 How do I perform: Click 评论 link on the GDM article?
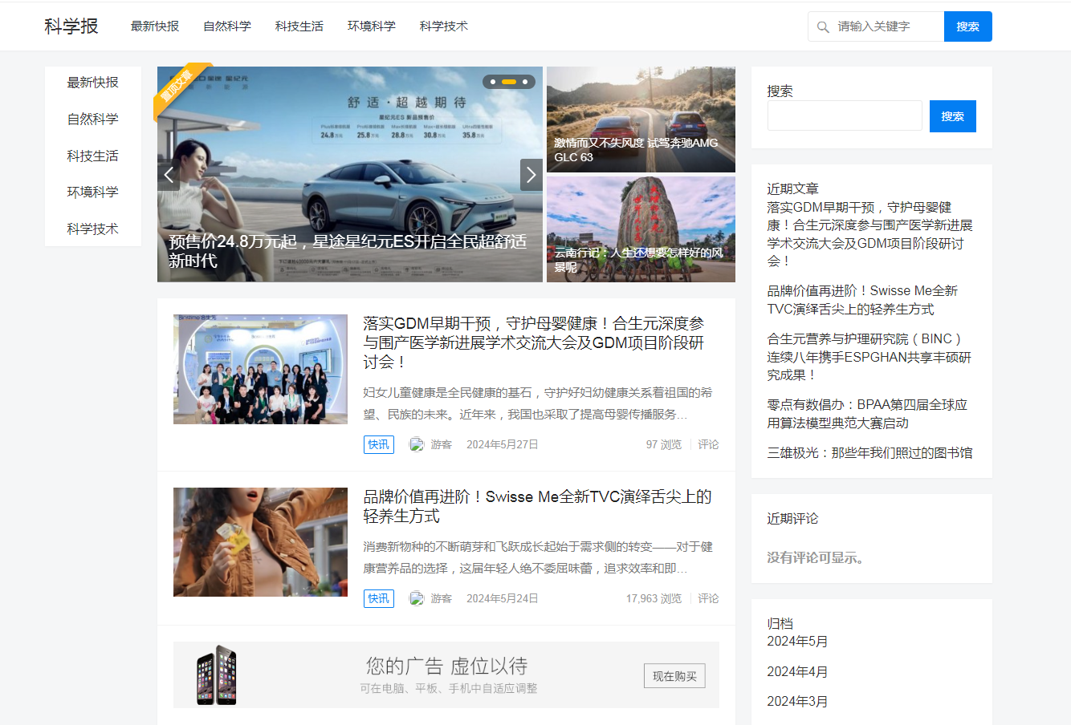click(x=708, y=444)
